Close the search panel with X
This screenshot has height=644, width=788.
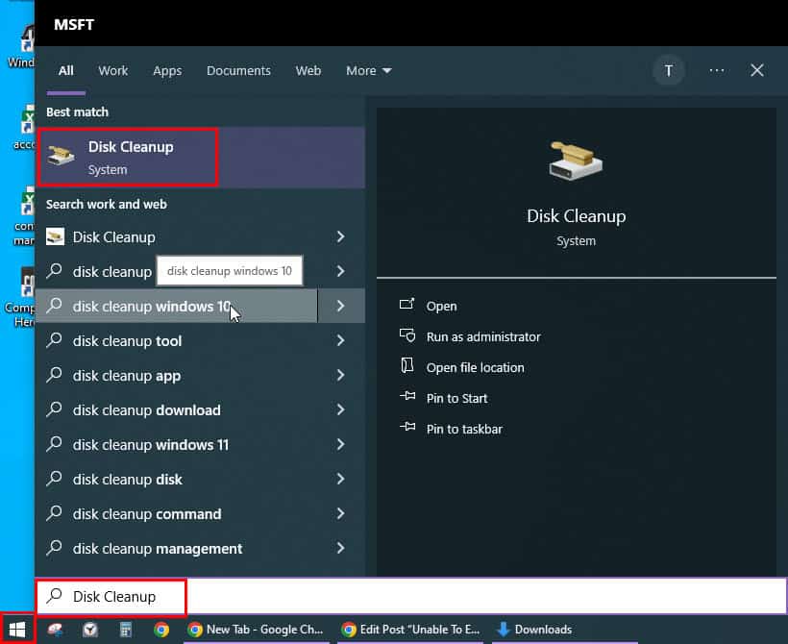757,70
